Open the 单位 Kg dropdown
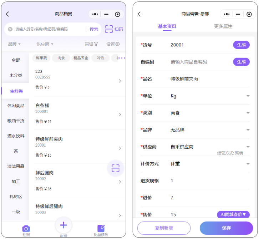The height and width of the screenshot is (239, 259). point(248,96)
